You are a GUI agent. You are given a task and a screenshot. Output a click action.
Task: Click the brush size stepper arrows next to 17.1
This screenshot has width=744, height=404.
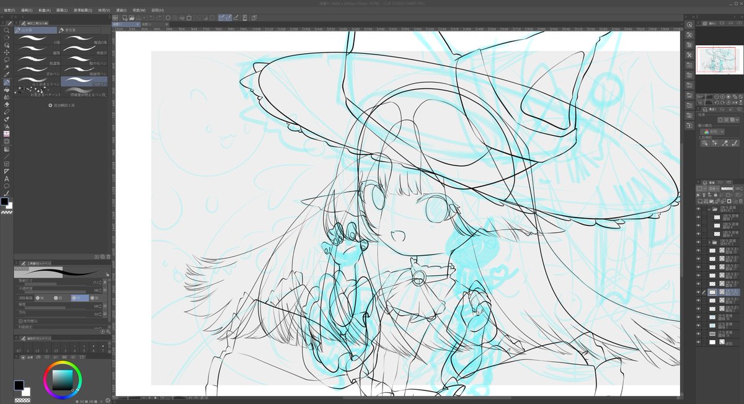point(100,283)
